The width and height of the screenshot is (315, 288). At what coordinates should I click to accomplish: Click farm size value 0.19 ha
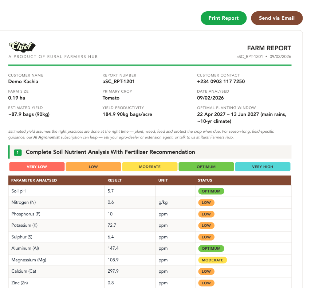[17, 98]
